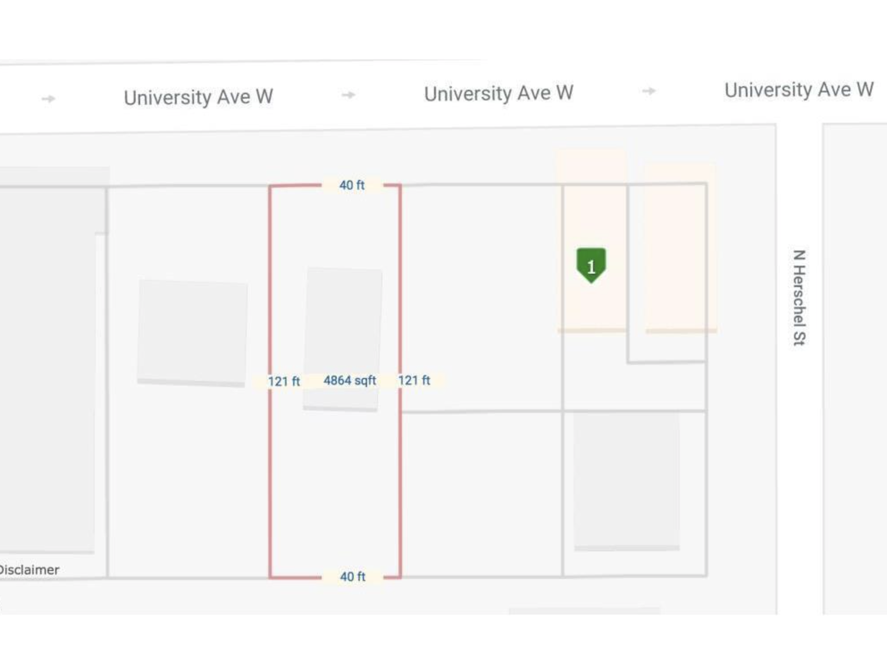Click the bottom 40 ft dimension label
This screenshot has height=650, width=887.
(x=352, y=576)
